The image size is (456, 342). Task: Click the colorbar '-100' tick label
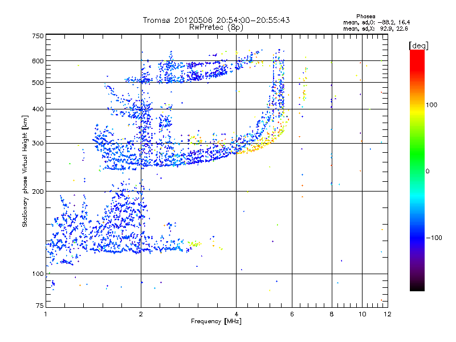point(434,238)
